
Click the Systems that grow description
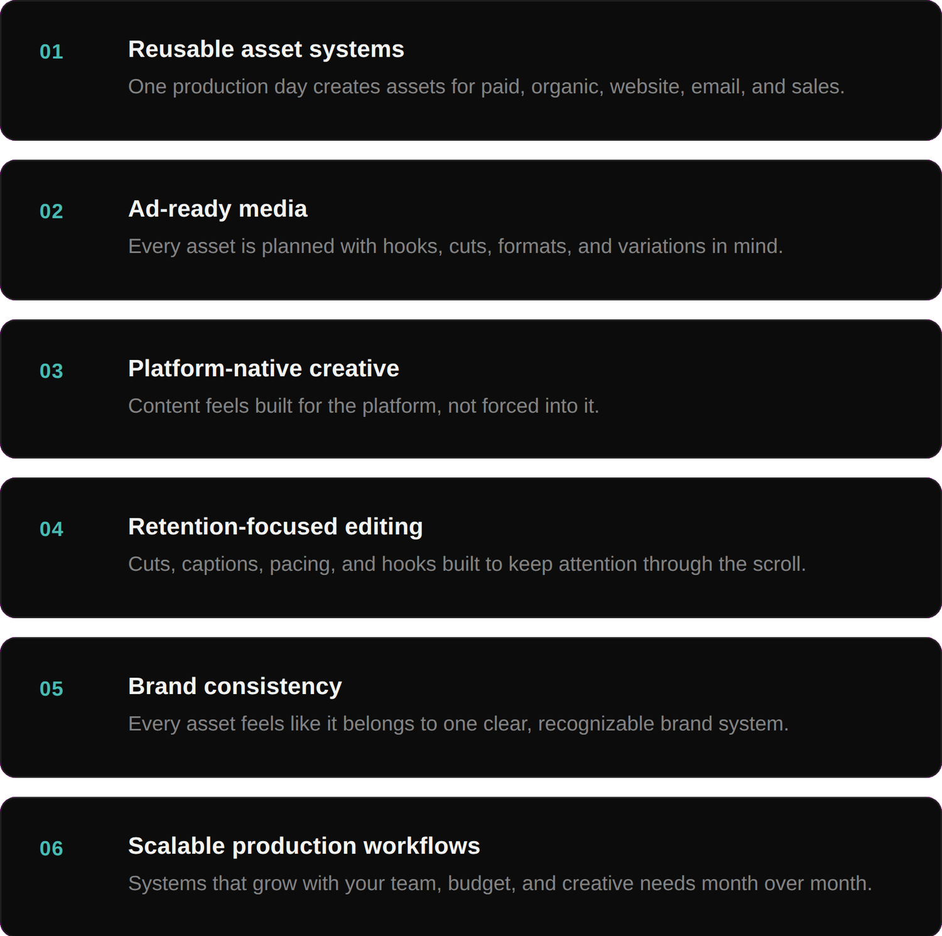[500, 883]
